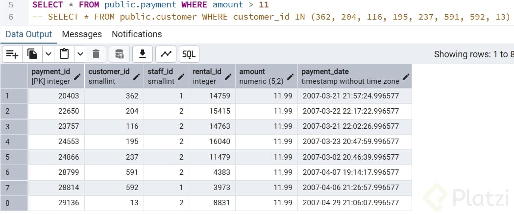Screen dimensions: 514x214
Task: Open the Notifications tab
Action: click(137, 34)
